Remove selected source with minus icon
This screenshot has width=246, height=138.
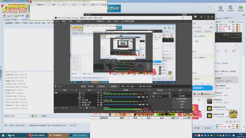click(x=83, y=108)
